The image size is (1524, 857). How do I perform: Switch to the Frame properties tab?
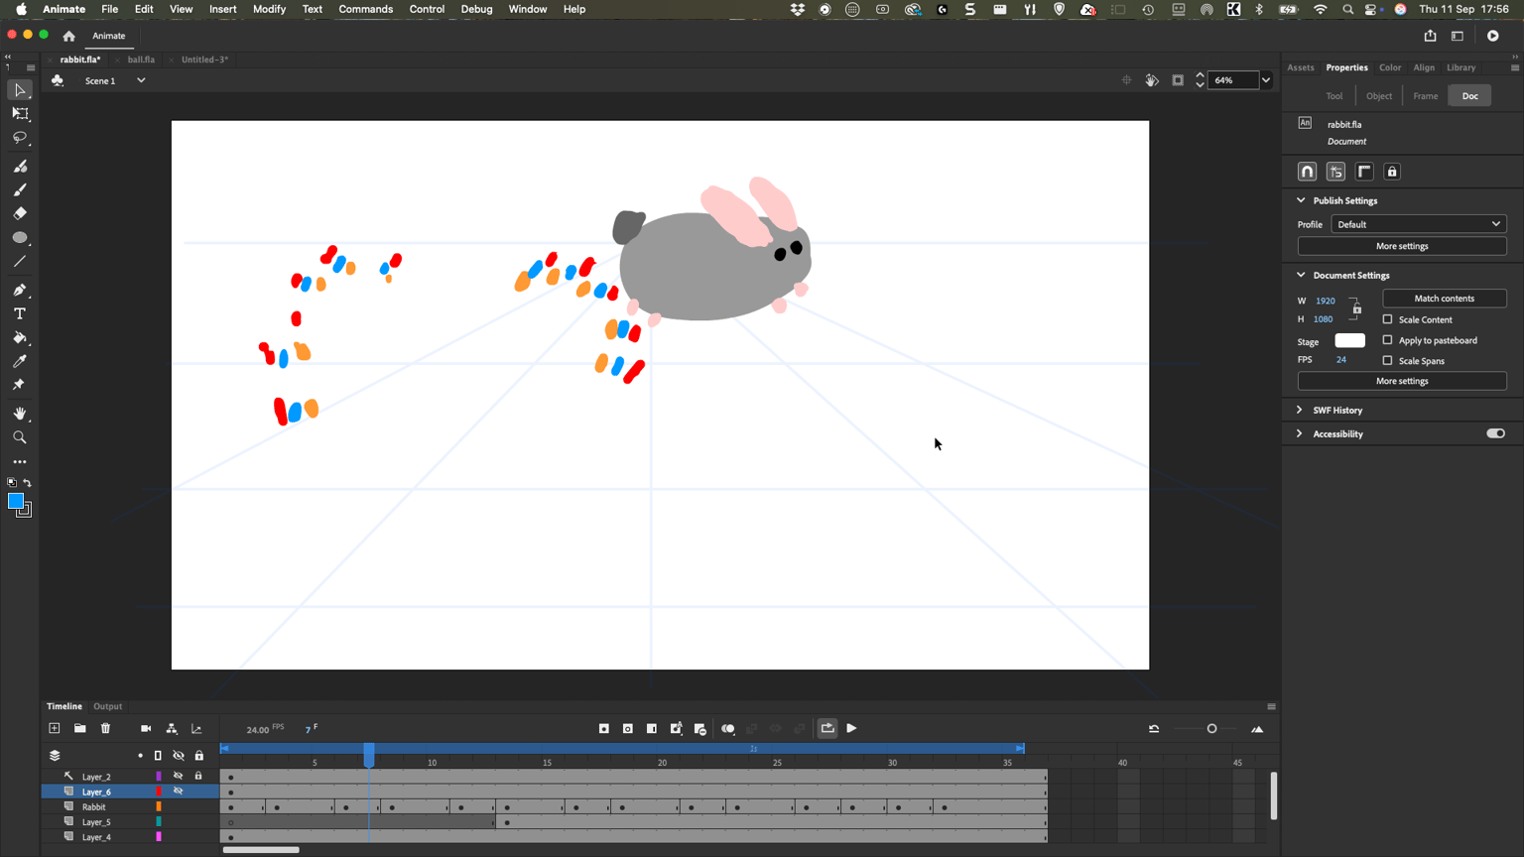pos(1425,96)
